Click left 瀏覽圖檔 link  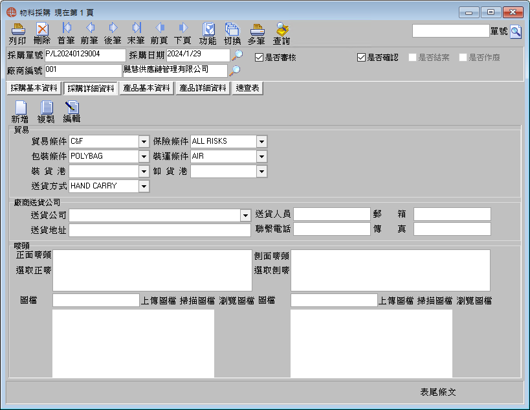(x=237, y=301)
